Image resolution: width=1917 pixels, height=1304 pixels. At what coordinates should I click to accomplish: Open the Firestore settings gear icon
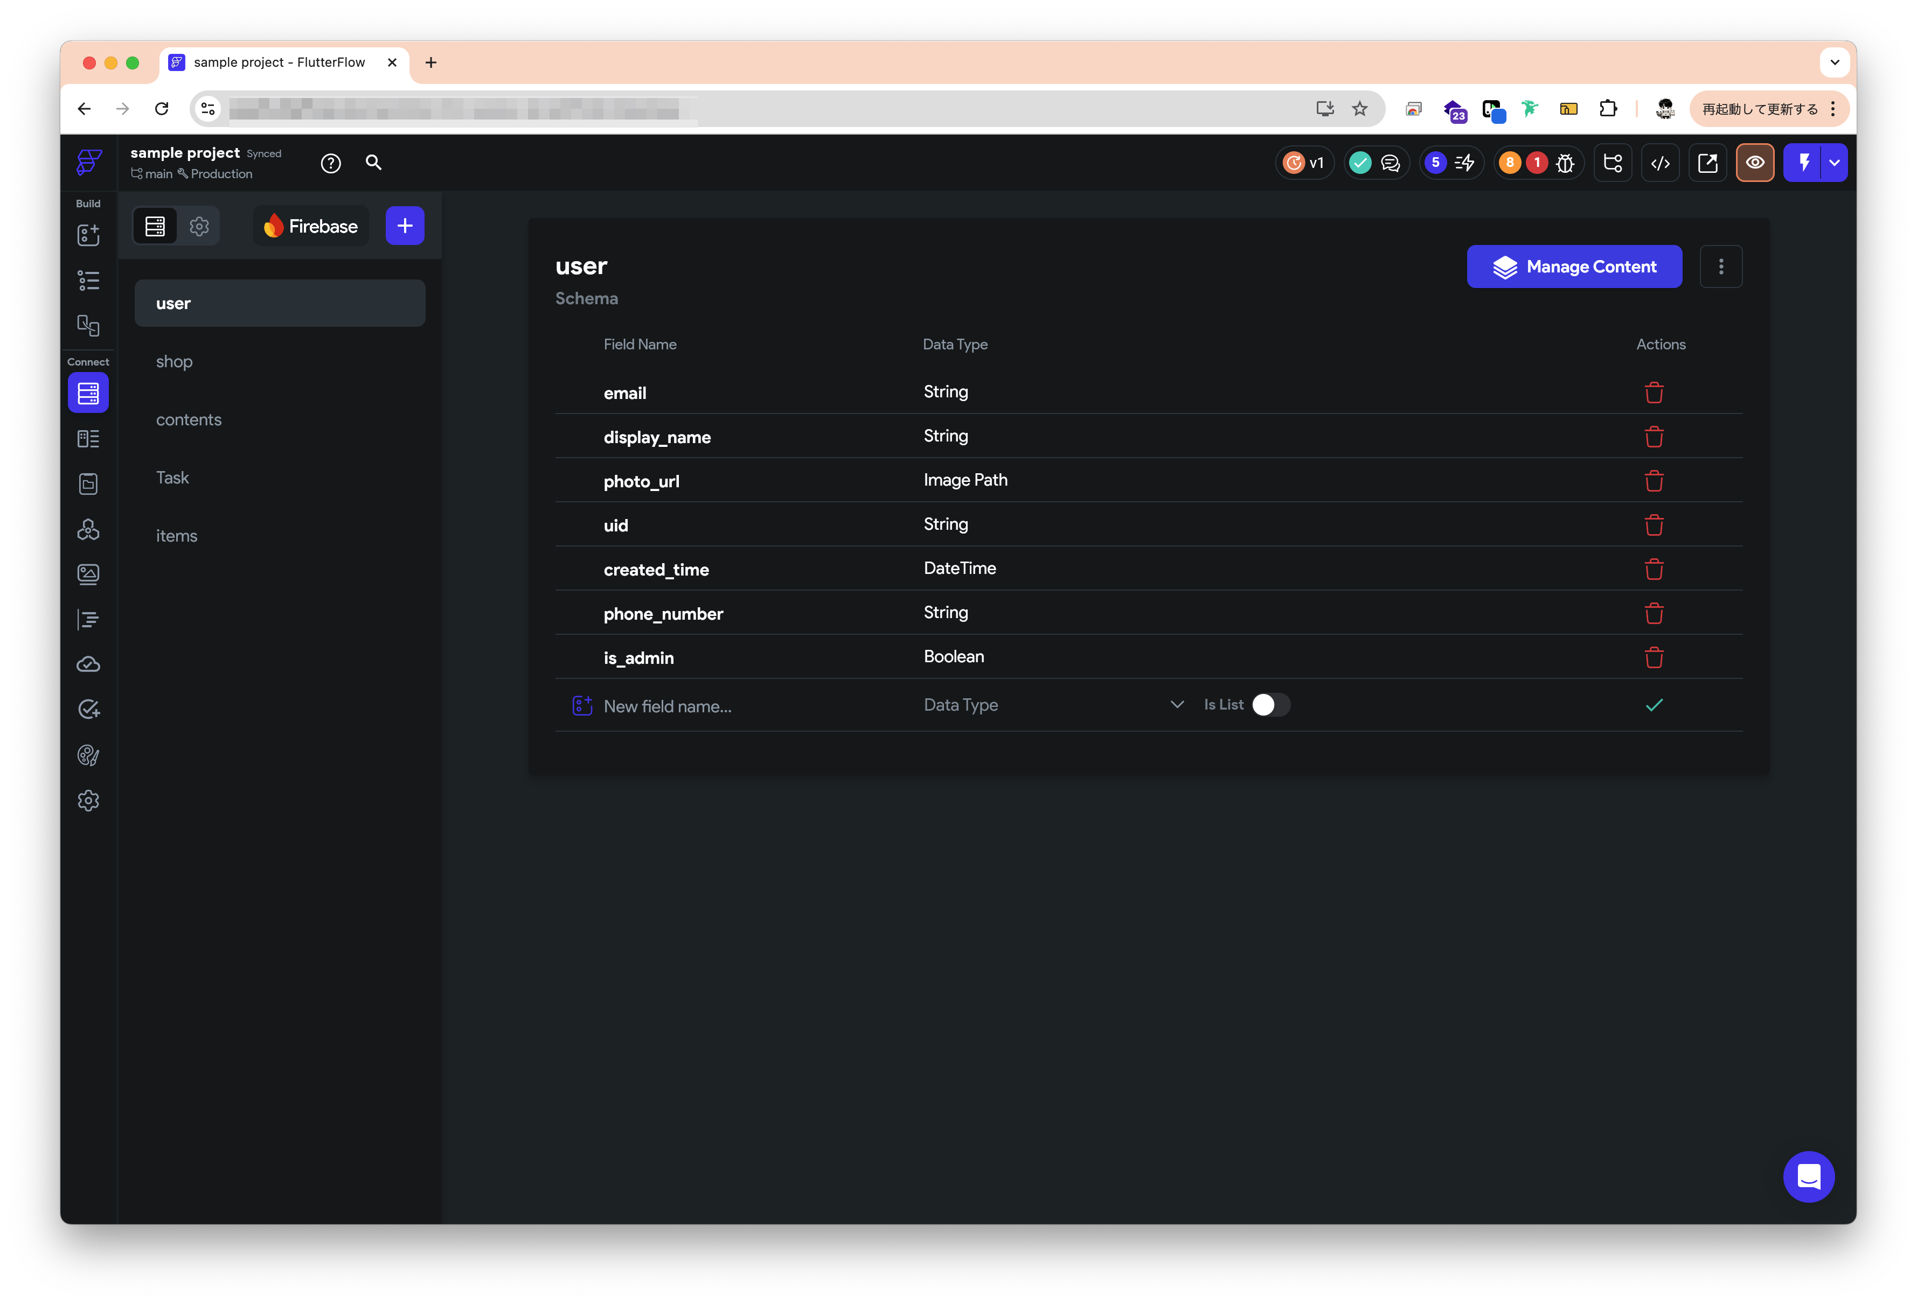(x=199, y=225)
